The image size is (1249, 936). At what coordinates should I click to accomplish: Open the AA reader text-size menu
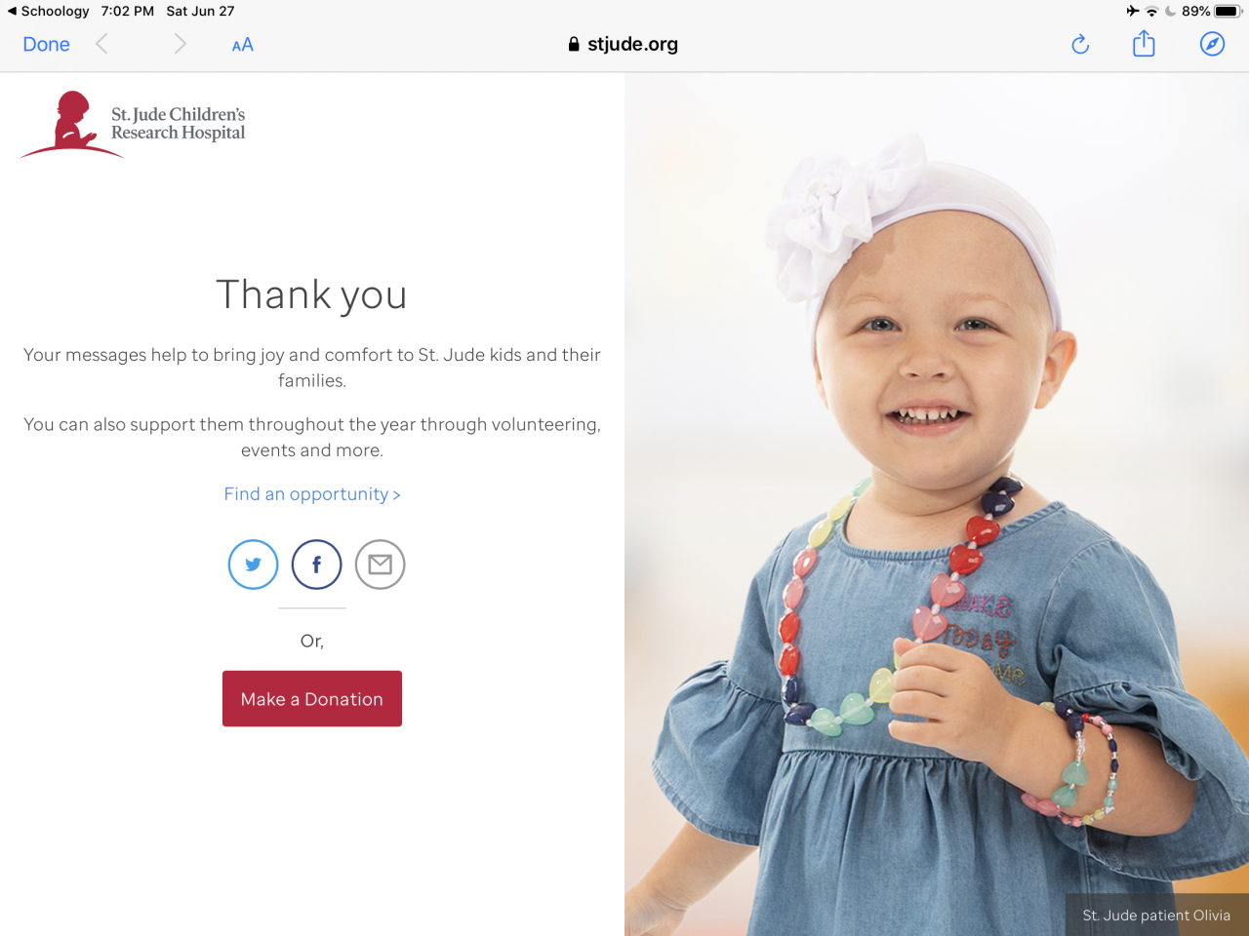(x=243, y=45)
